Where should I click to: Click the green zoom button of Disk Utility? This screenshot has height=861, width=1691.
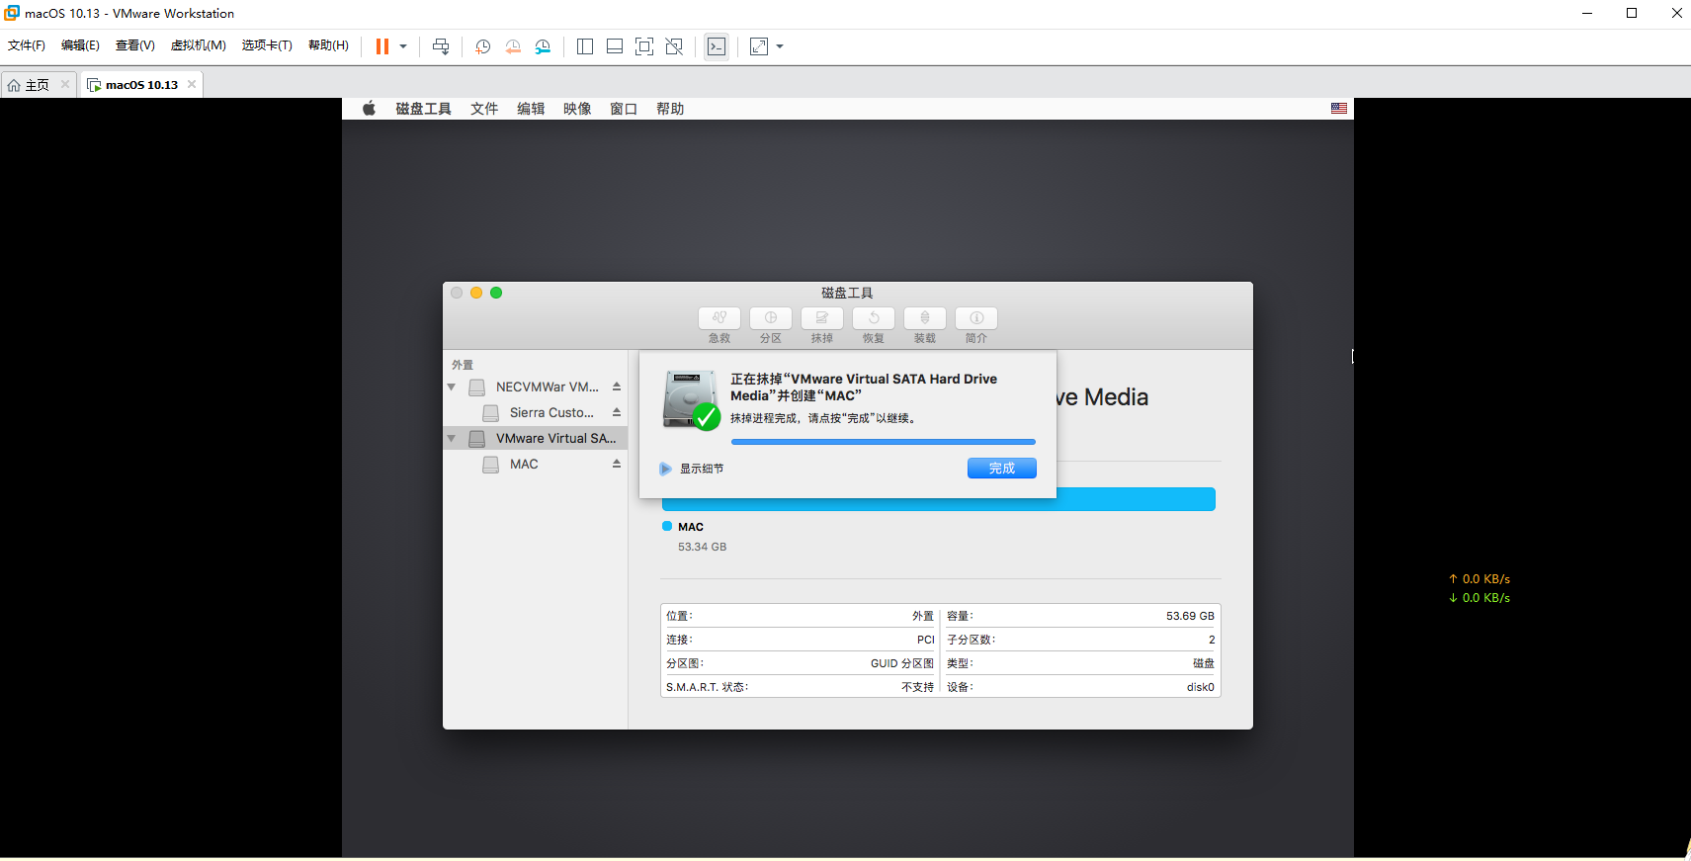pos(496,293)
